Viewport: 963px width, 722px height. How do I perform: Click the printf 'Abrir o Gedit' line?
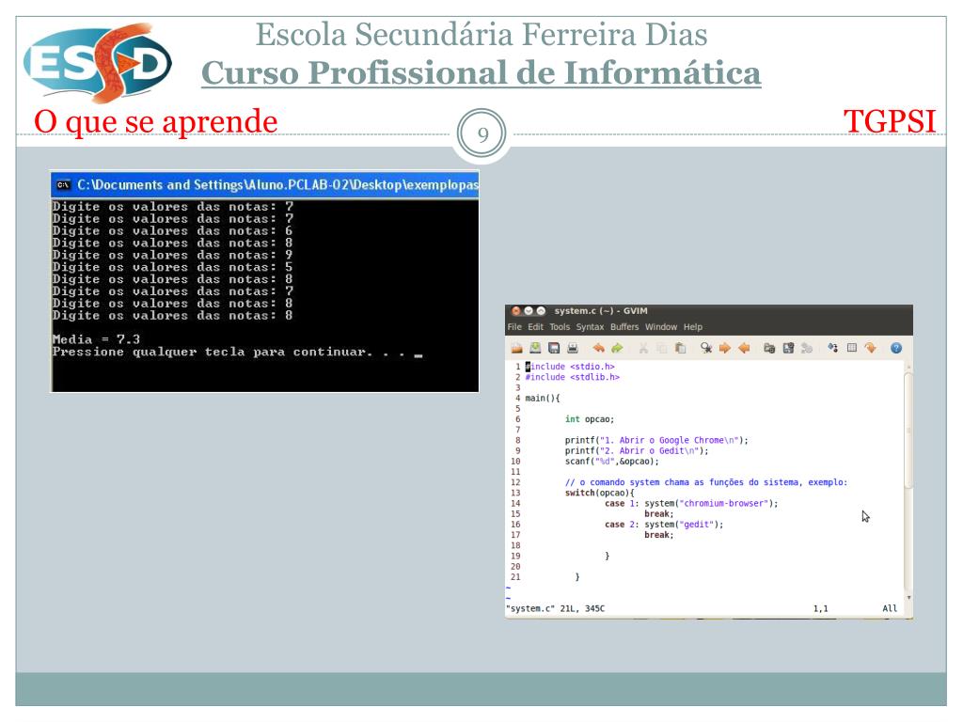tap(637, 450)
